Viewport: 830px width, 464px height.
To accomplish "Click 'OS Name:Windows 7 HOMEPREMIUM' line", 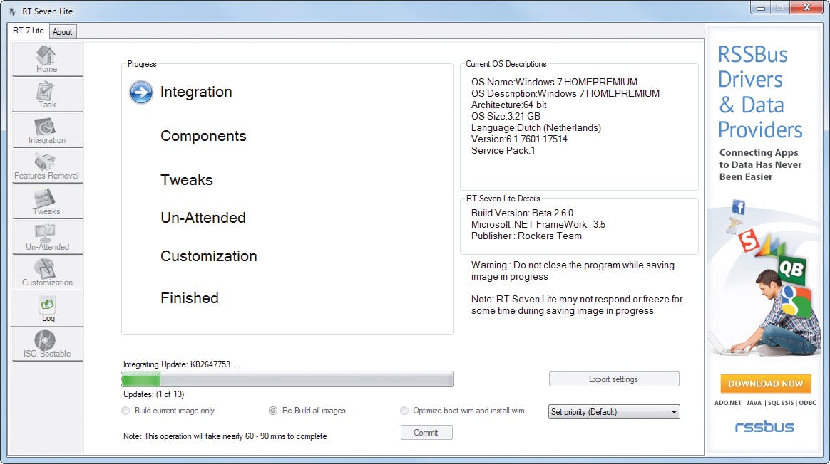I will click(x=554, y=82).
